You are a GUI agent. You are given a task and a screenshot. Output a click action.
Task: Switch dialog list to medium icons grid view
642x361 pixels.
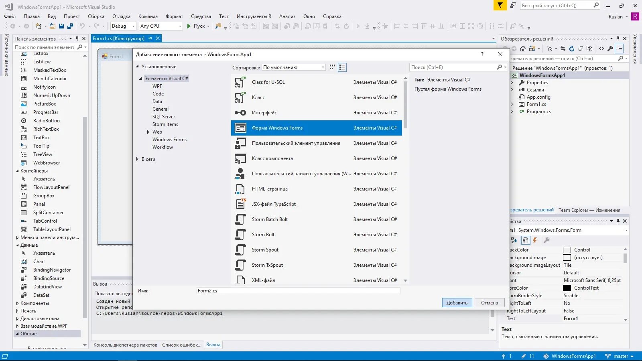[332, 67]
